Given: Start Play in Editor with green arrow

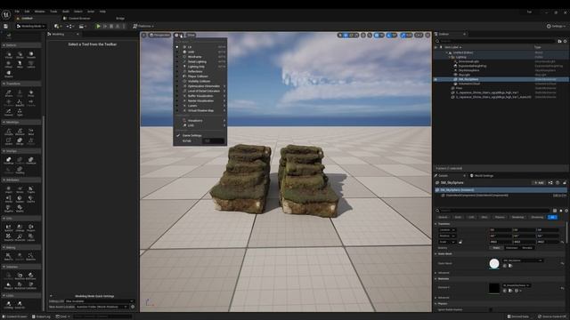Looking at the screenshot, I should (98, 26).
